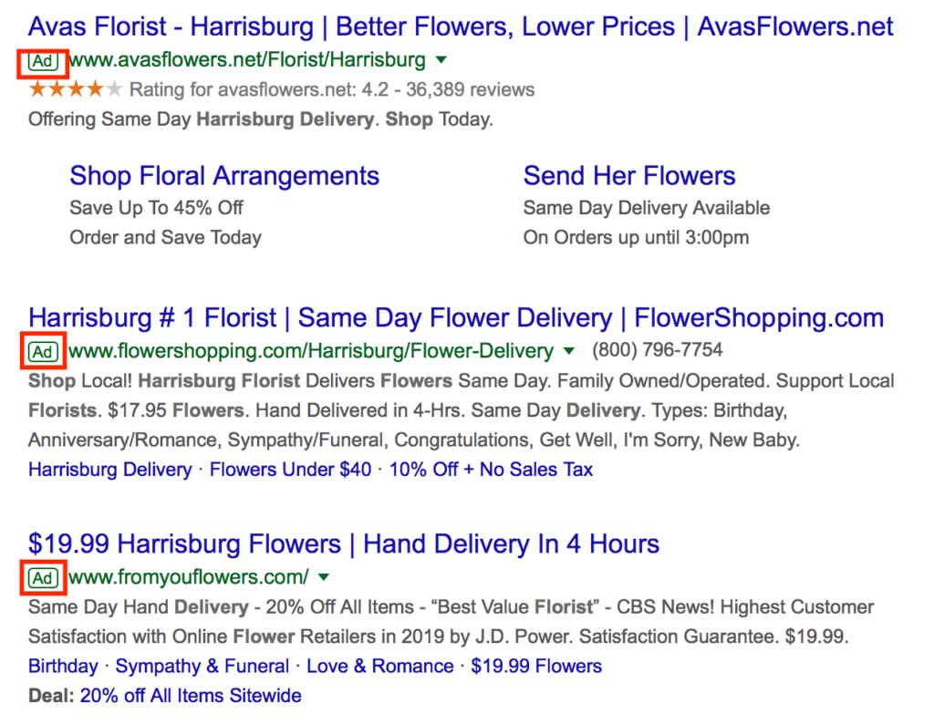The width and height of the screenshot is (934, 714).
Task: Open the Birthday sitelink
Action: [63, 667]
